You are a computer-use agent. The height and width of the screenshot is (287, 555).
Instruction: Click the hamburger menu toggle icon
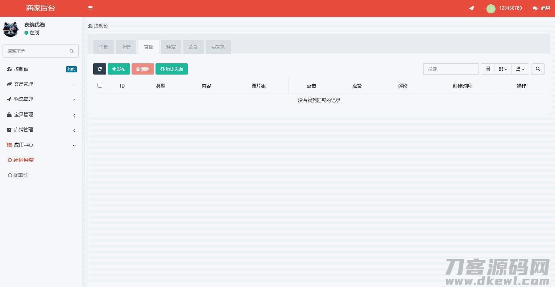click(90, 8)
